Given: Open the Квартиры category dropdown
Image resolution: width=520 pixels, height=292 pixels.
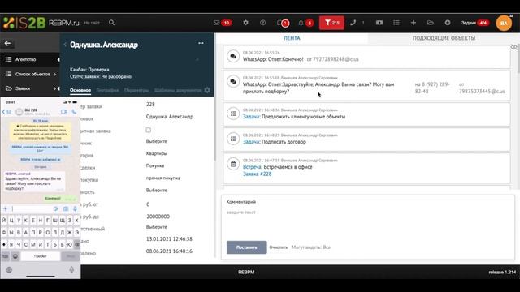Looking at the screenshot, I should (x=157, y=153).
